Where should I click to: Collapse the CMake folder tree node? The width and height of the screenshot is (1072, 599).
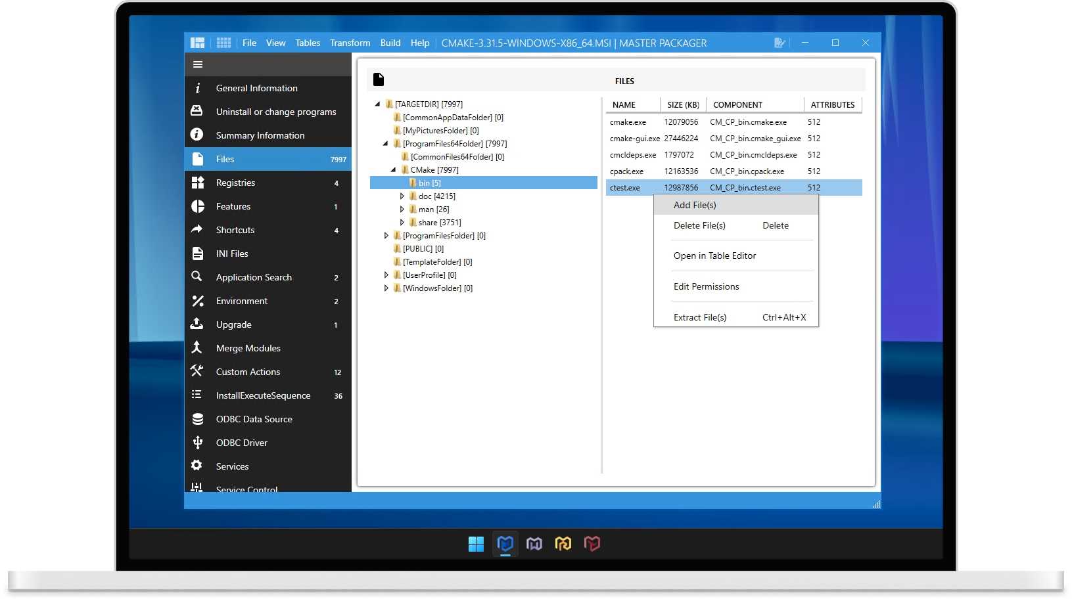pyautogui.click(x=394, y=170)
